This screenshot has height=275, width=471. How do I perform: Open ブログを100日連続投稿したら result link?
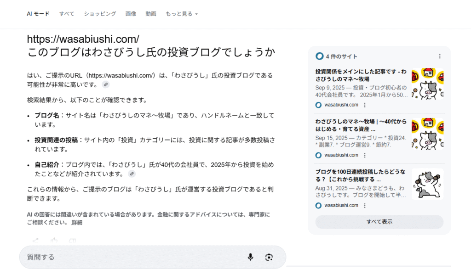[x=361, y=175]
